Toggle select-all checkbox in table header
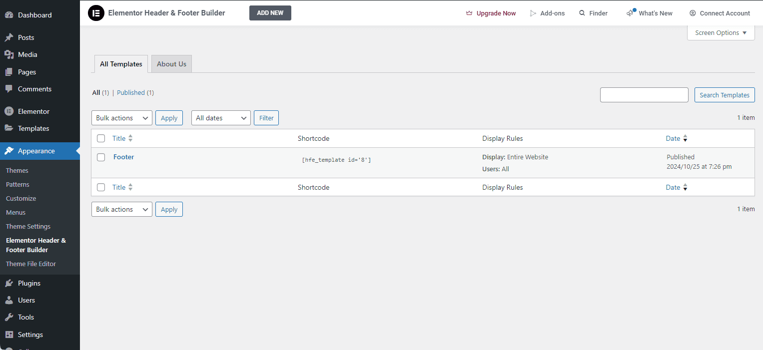 pyautogui.click(x=101, y=138)
